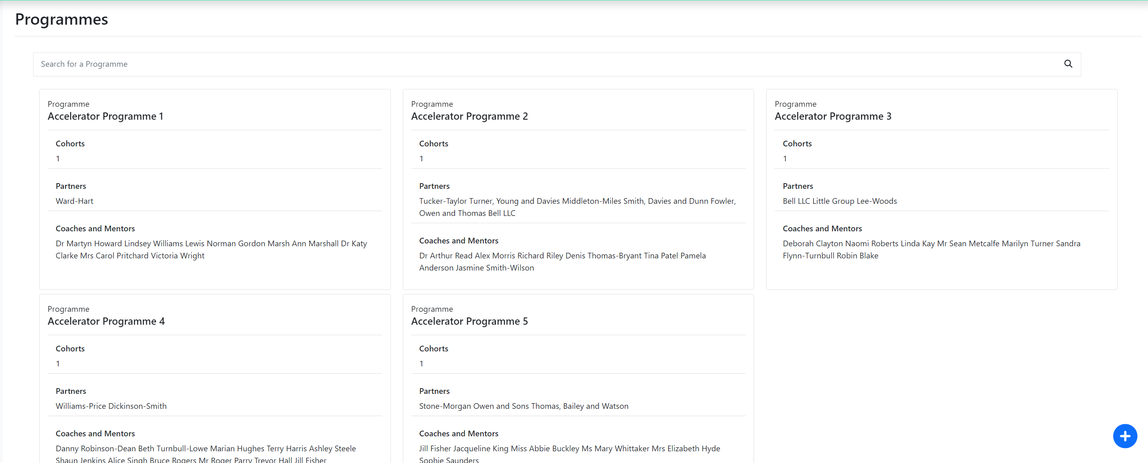Click Coaches and Mentors heading in Programme 1

(95, 228)
